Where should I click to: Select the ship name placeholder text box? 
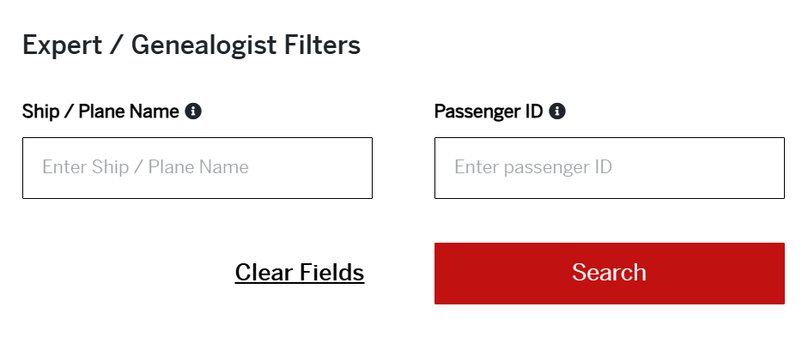click(x=197, y=168)
